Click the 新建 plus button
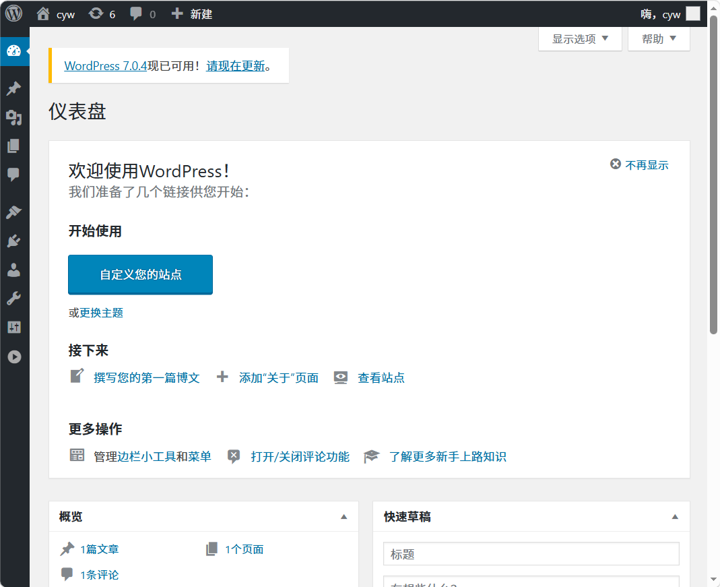This screenshot has height=587, width=720. point(191,14)
